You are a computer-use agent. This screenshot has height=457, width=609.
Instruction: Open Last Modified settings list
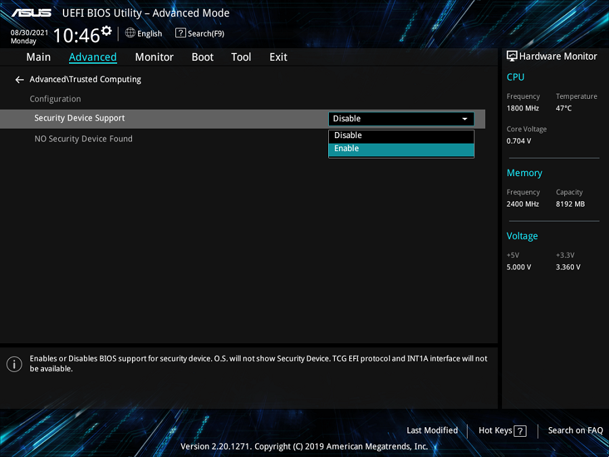click(432, 431)
